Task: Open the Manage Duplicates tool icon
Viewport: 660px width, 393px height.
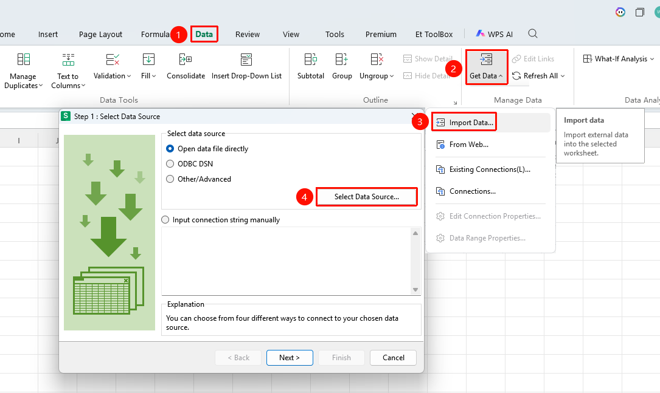Action: point(24,60)
